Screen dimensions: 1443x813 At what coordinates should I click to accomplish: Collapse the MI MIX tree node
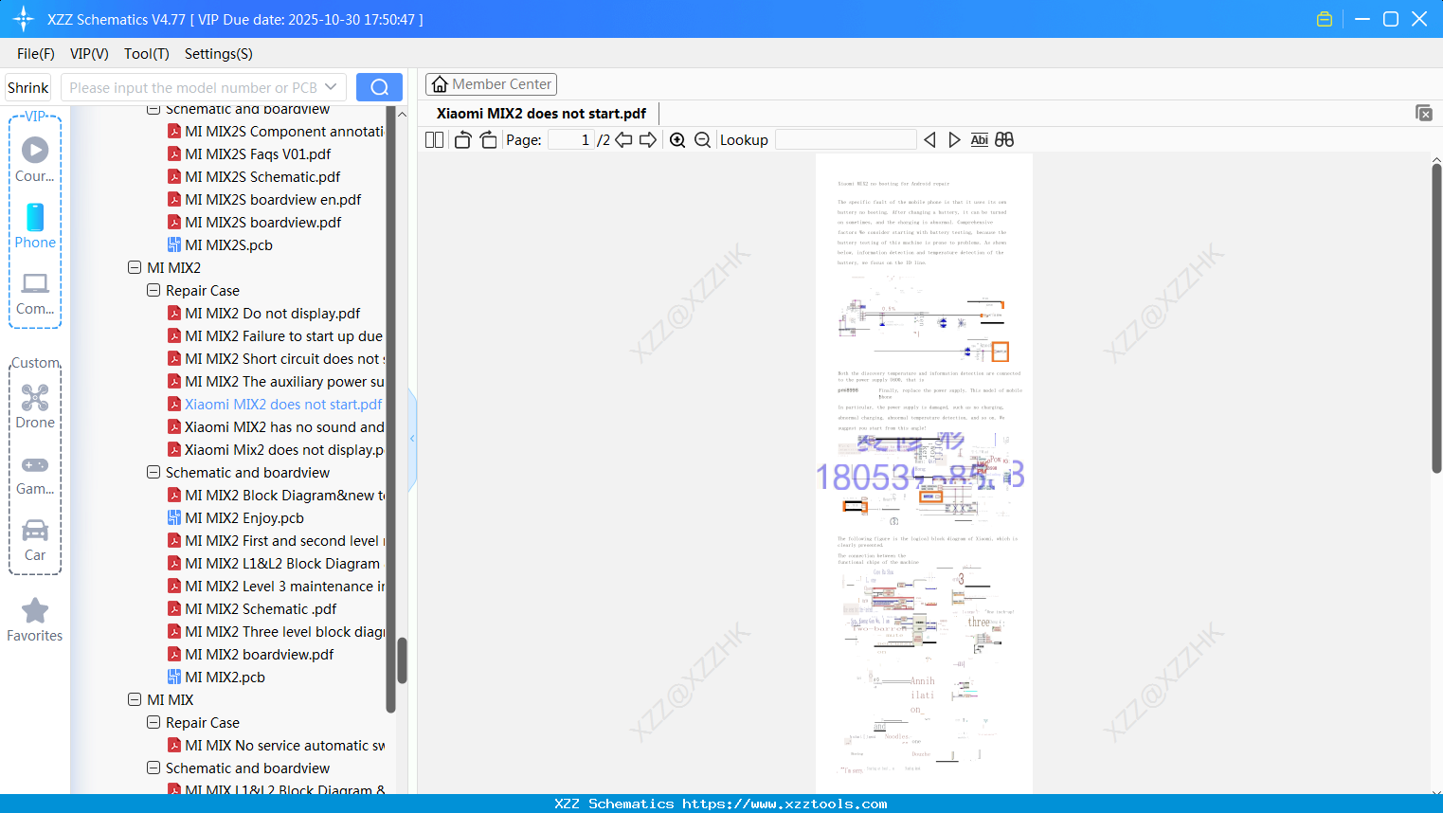pyautogui.click(x=135, y=700)
